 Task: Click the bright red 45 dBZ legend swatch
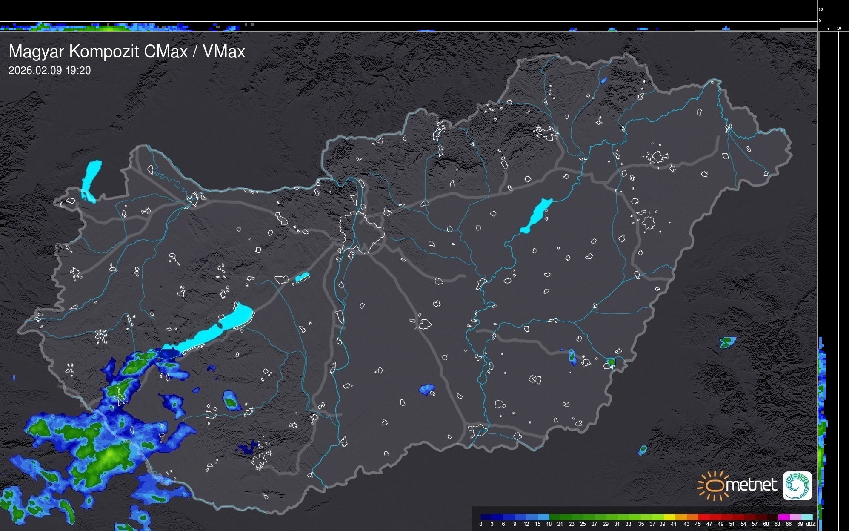coord(703,517)
